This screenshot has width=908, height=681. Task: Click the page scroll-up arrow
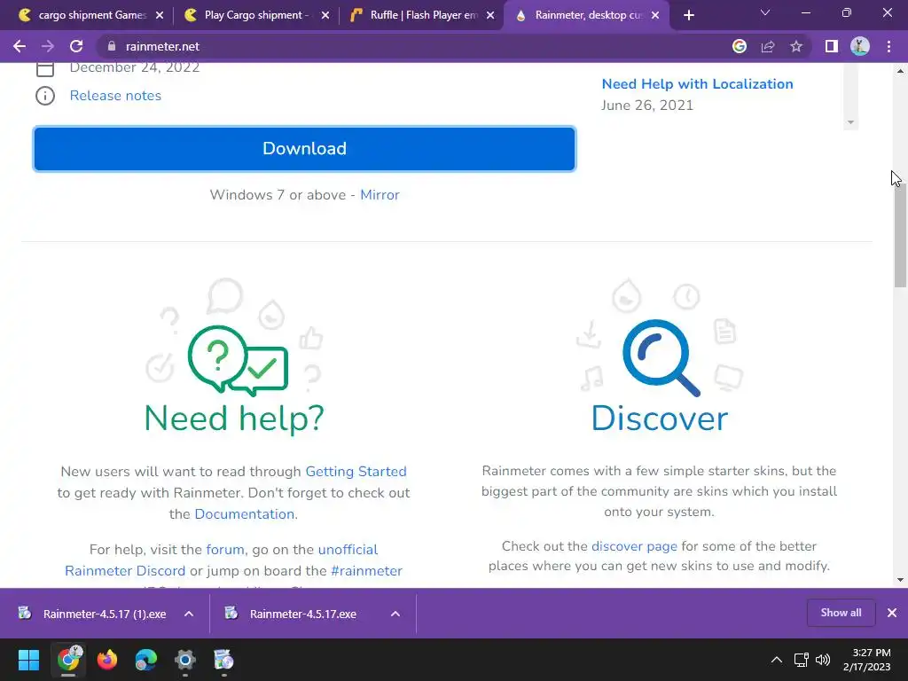pyautogui.click(x=900, y=71)
